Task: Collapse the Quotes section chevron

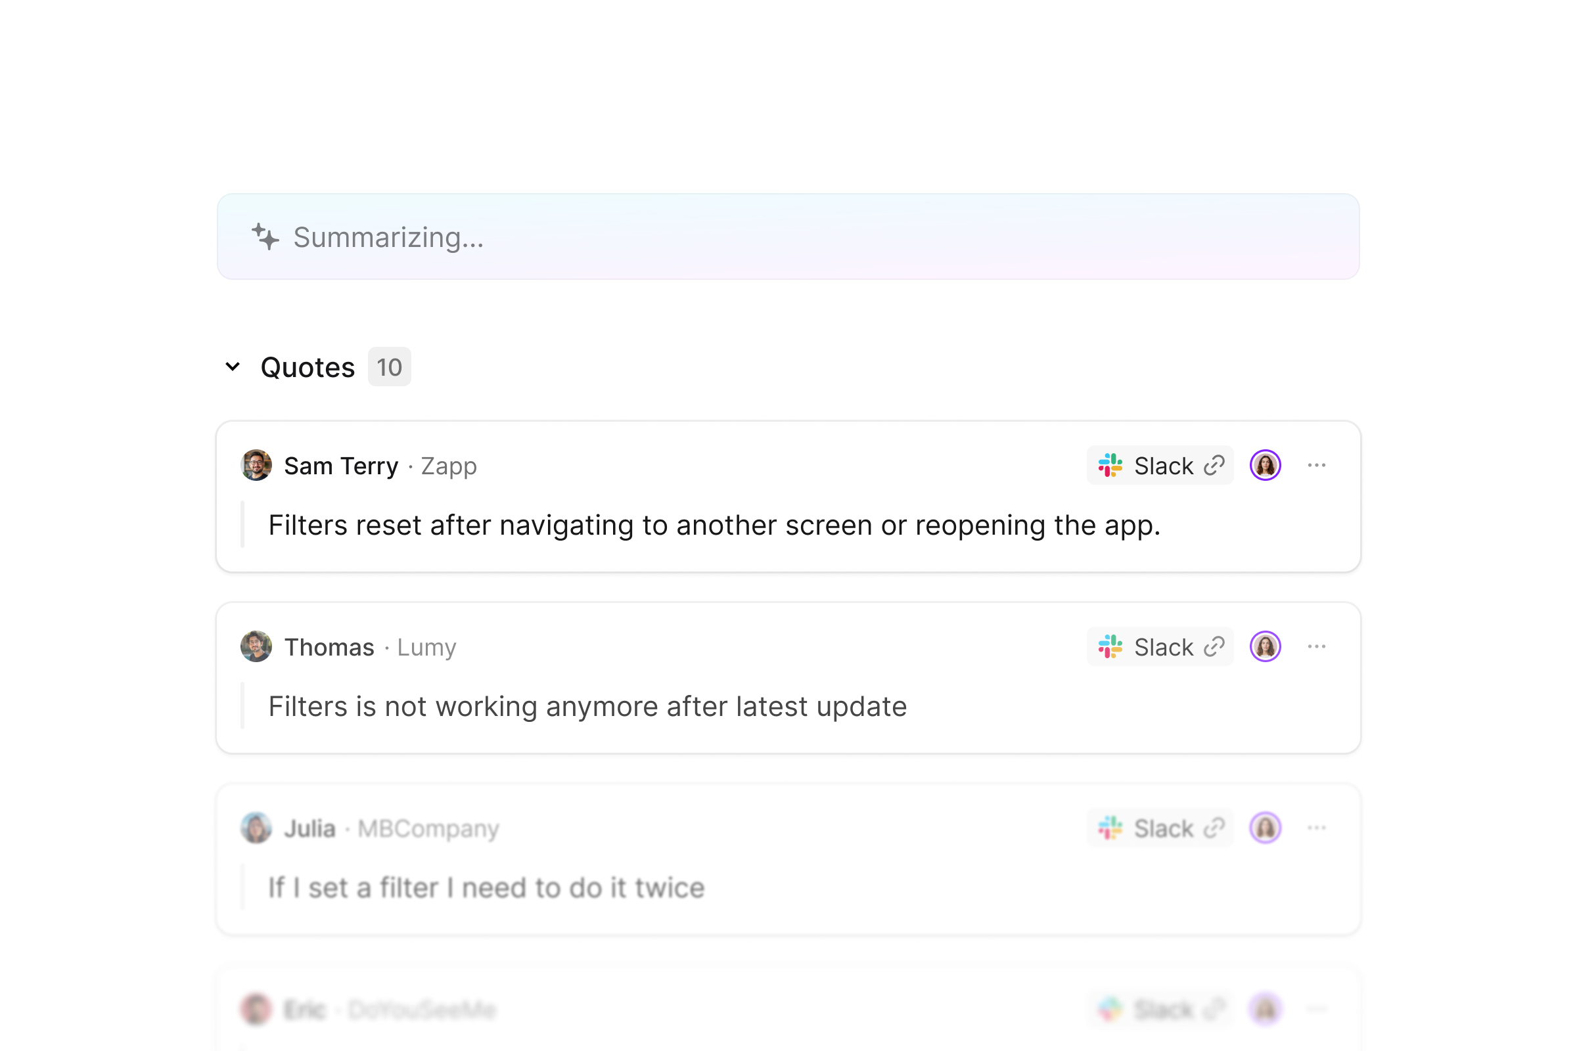Action: 233,367
